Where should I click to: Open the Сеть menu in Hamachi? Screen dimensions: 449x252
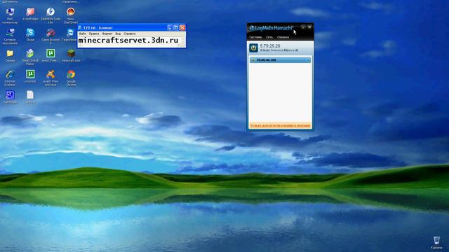tap(269, 37)
